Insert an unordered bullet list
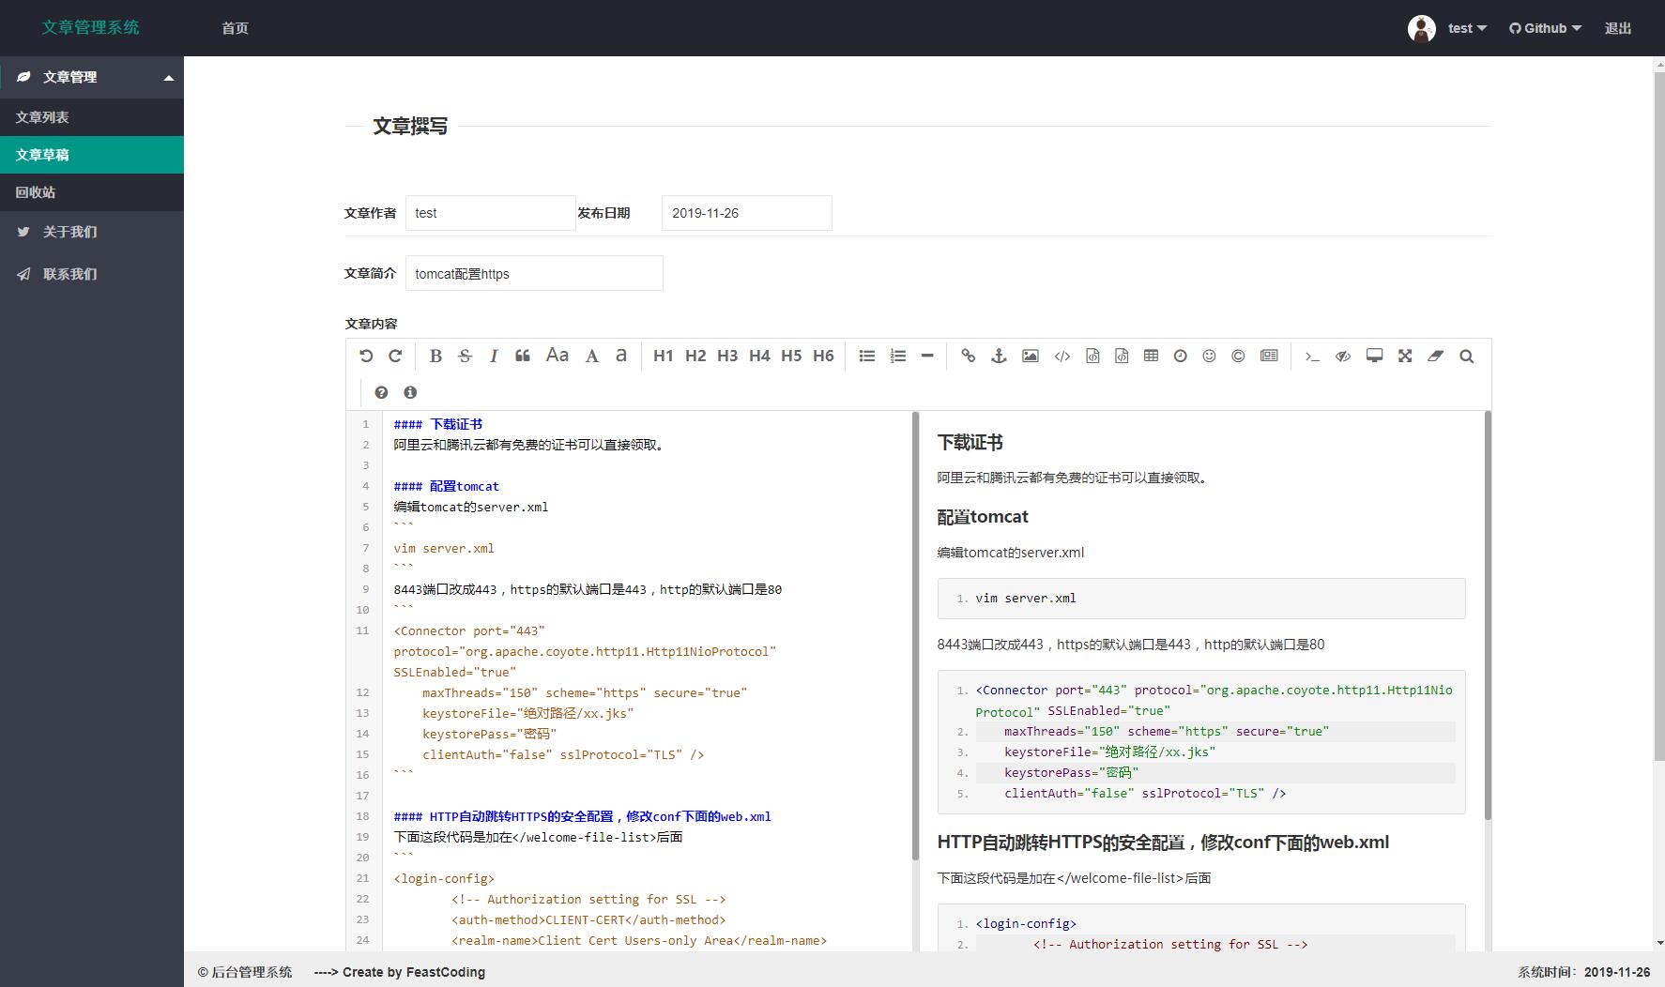 pyautogui.click(x=867, y=356)
